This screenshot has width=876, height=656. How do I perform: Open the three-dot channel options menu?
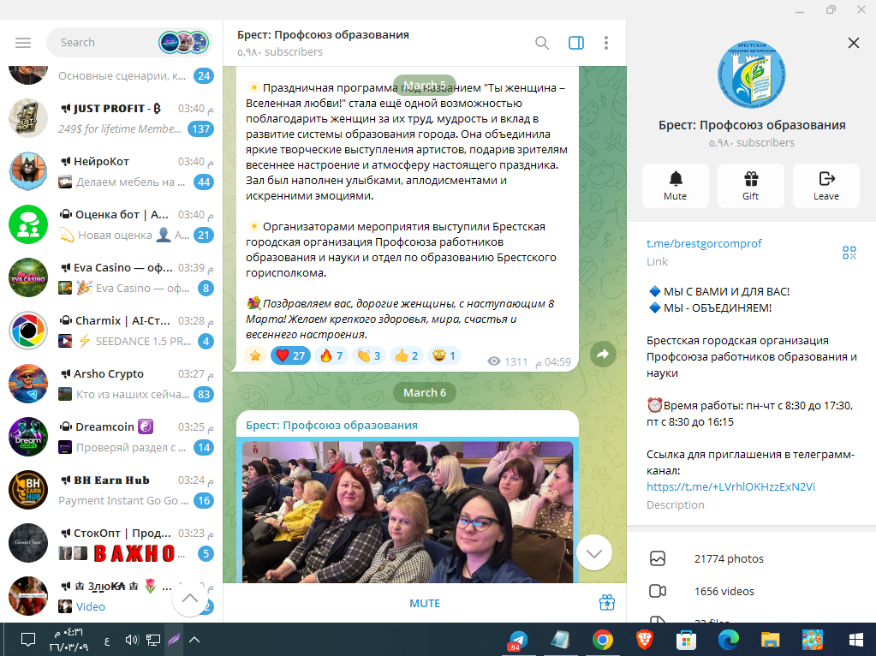[x=606, y=43]
